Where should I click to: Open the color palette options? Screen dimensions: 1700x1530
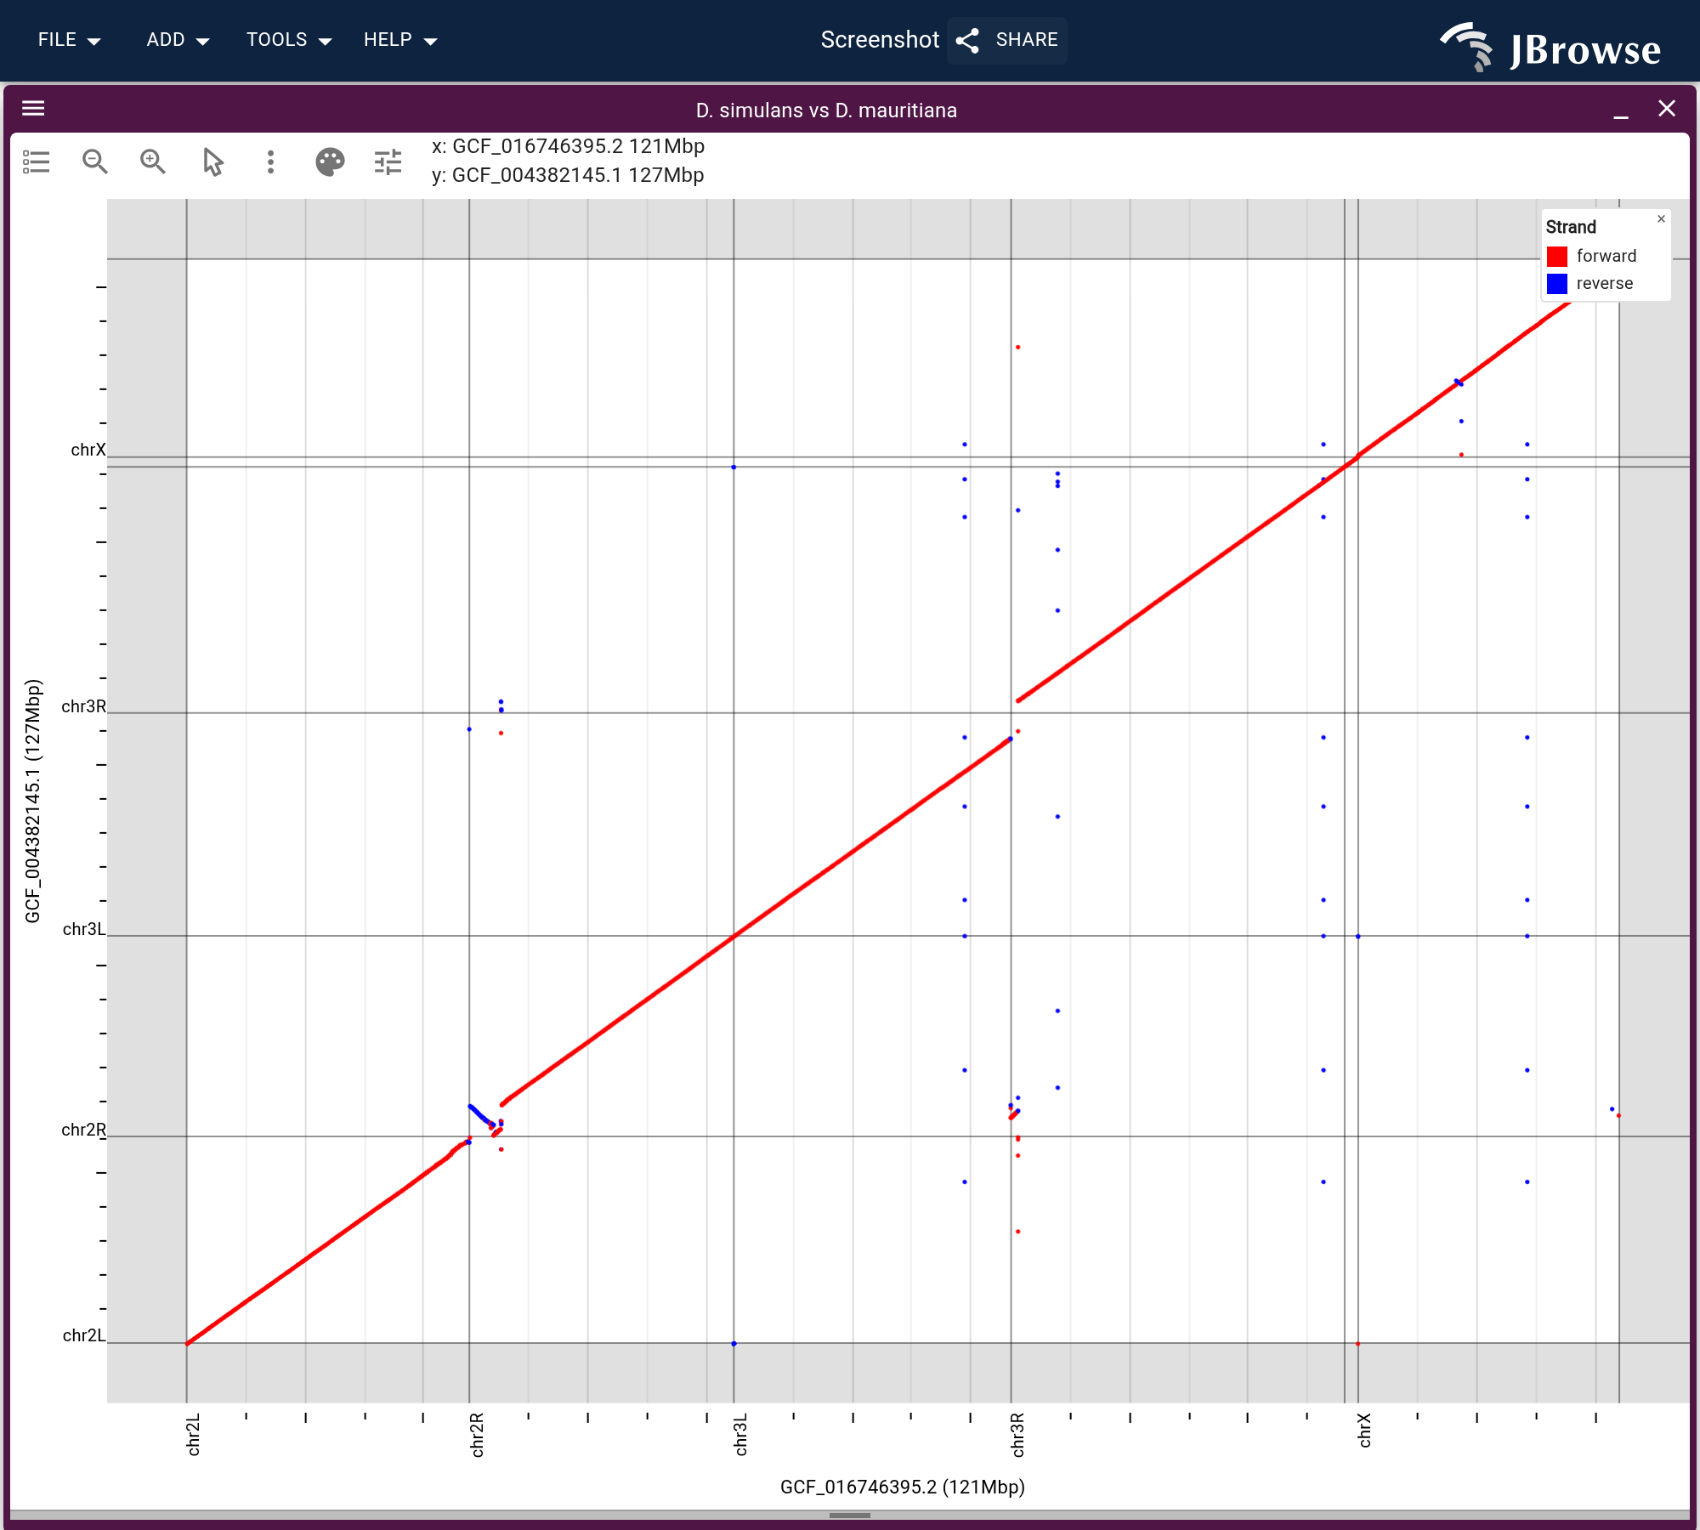[x=330, y=161]
